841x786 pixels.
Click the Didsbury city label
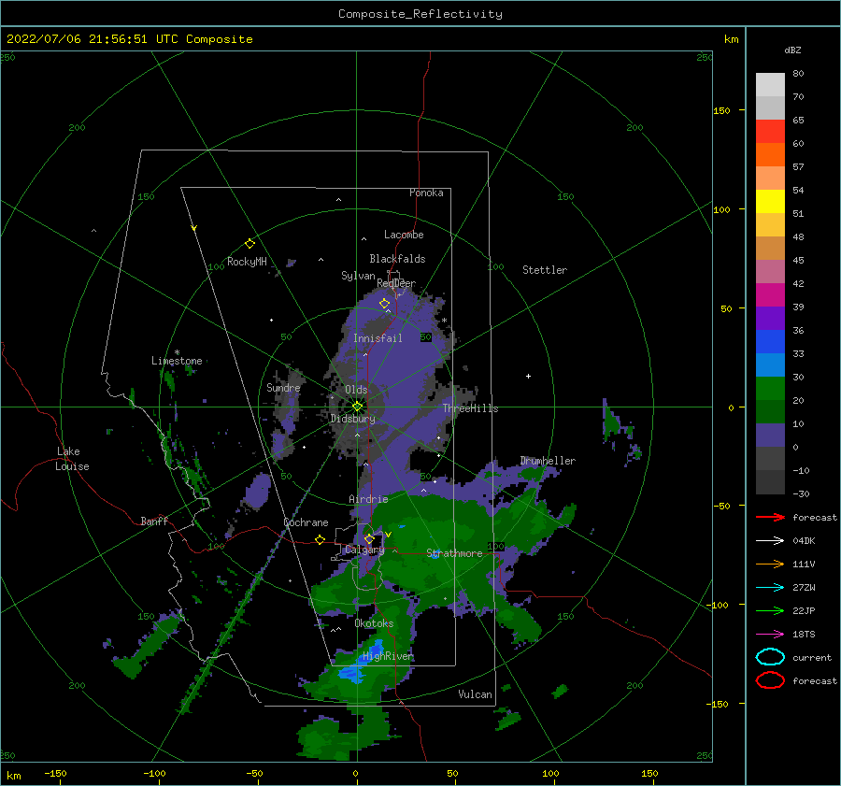353,419
